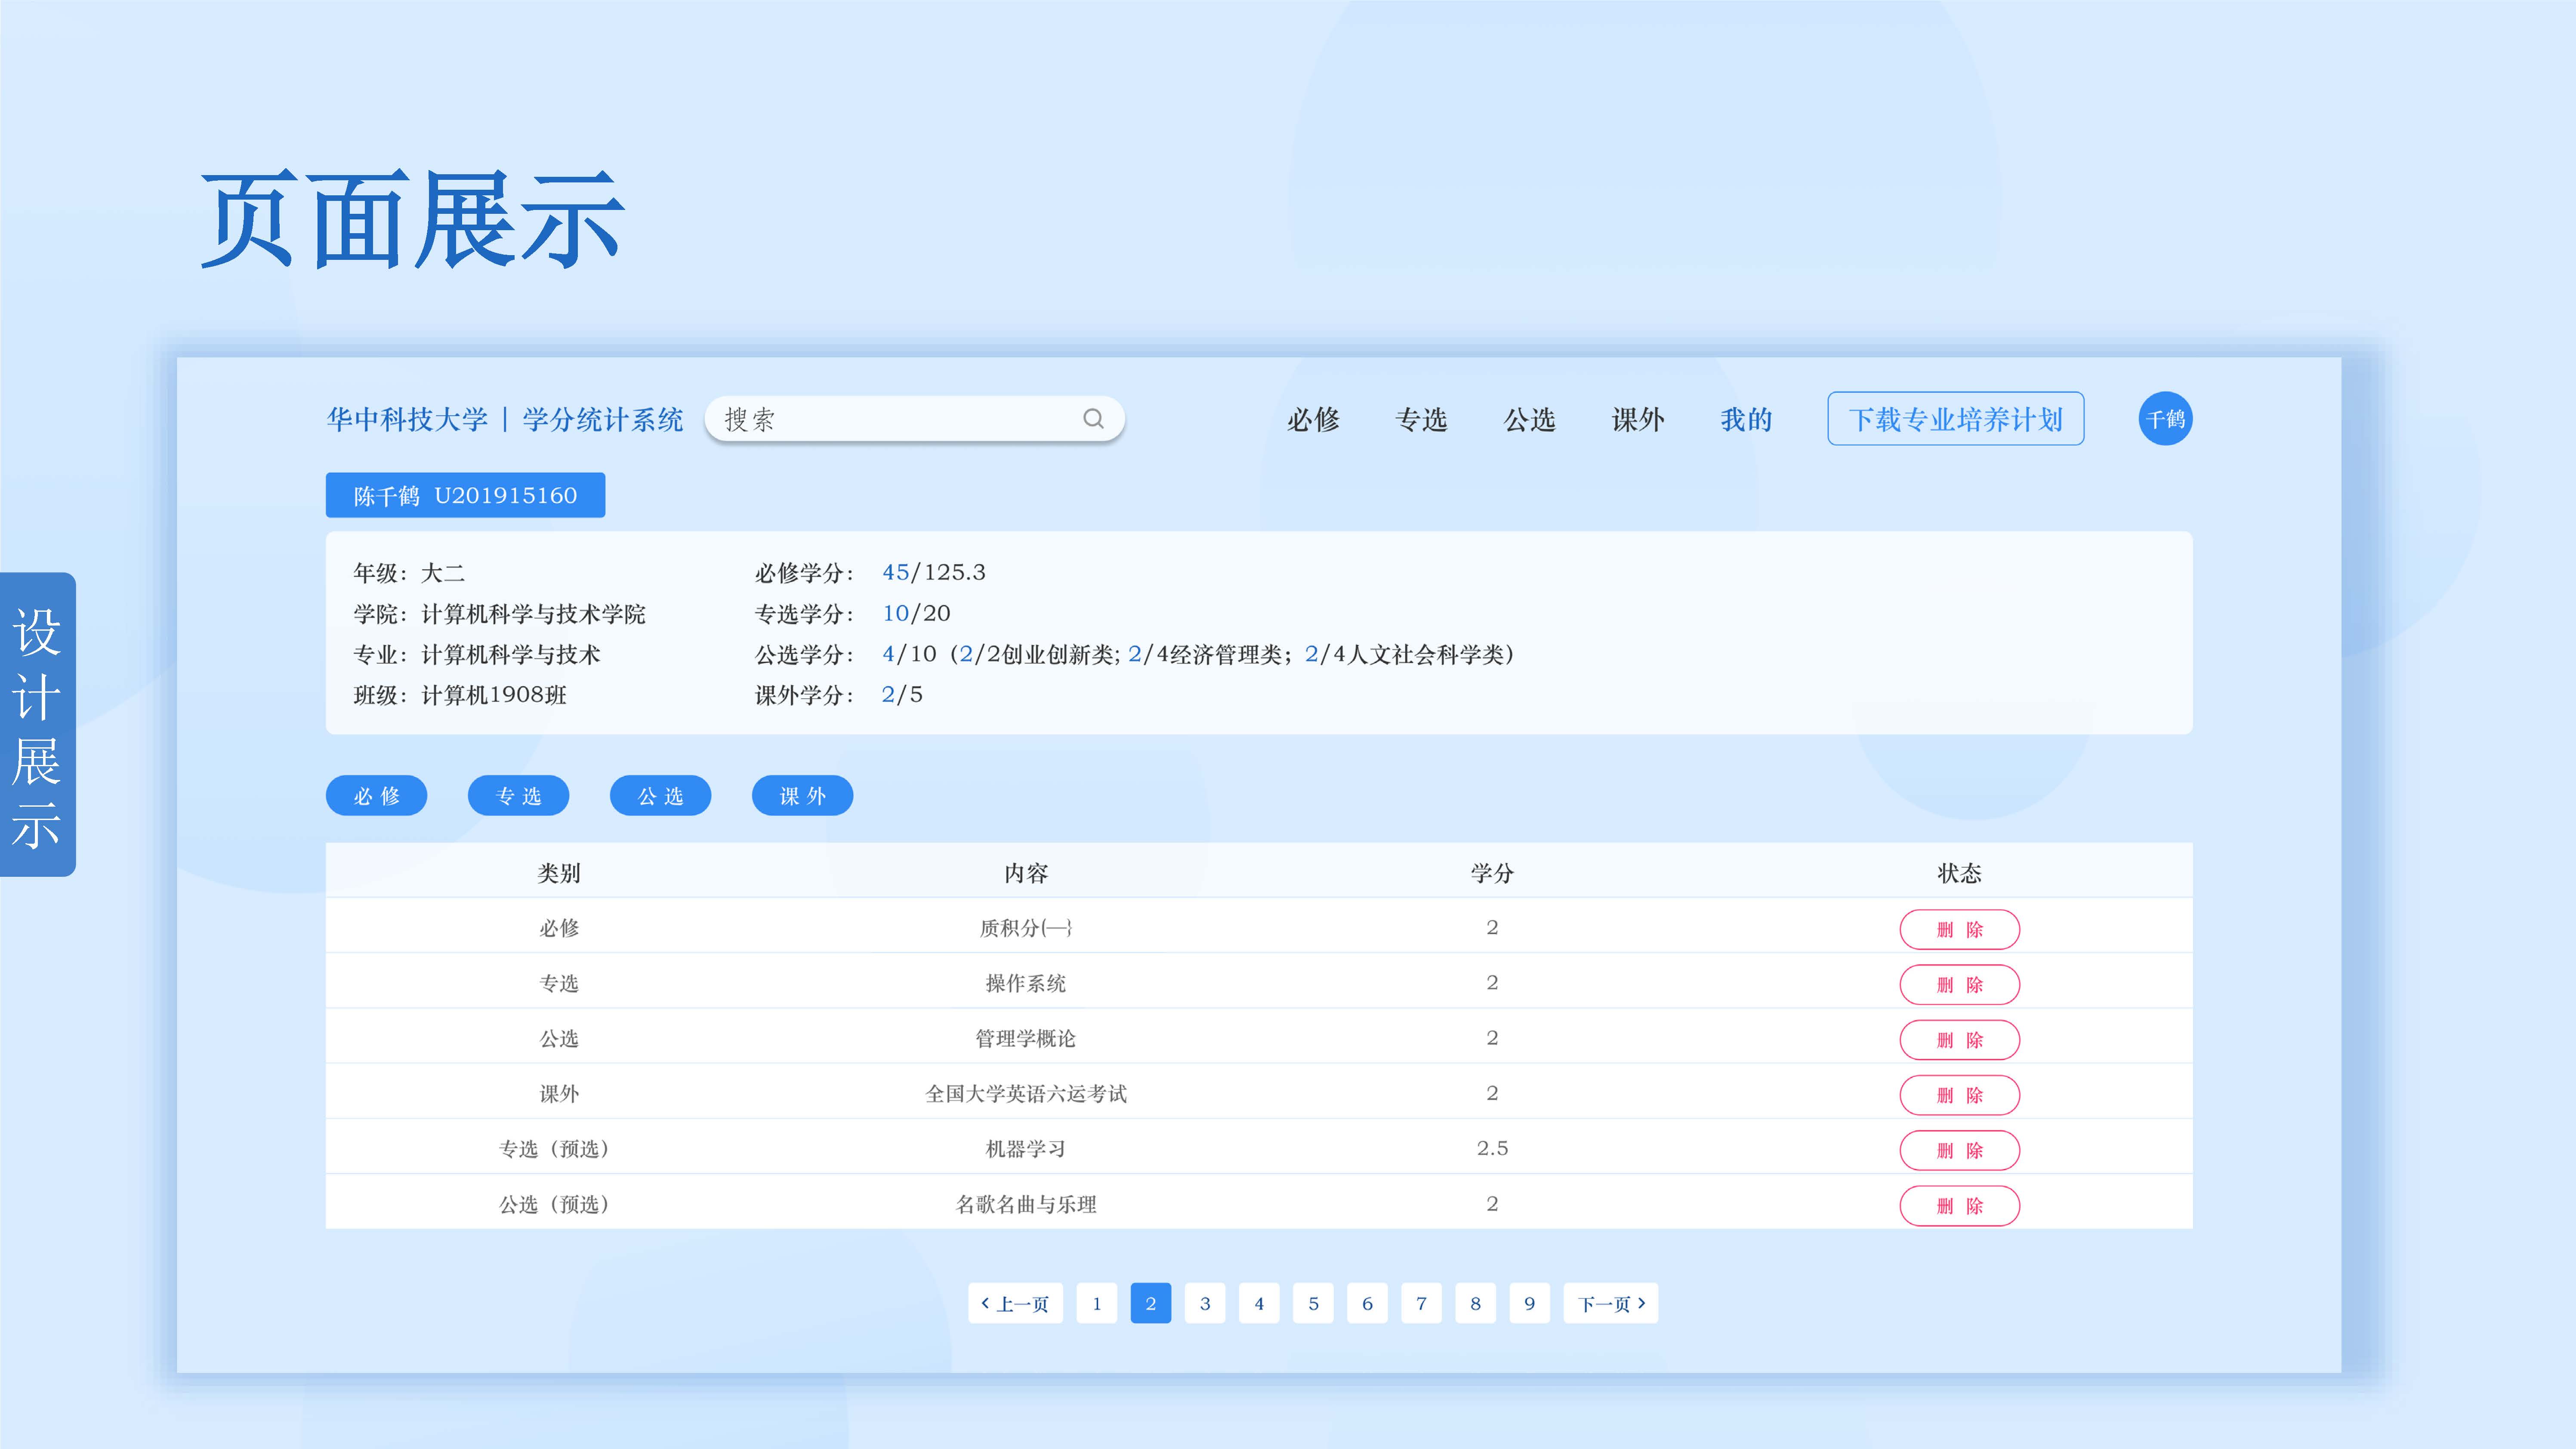
Task: Filter by the 课 外 pill button
Action: pos(802,796)
